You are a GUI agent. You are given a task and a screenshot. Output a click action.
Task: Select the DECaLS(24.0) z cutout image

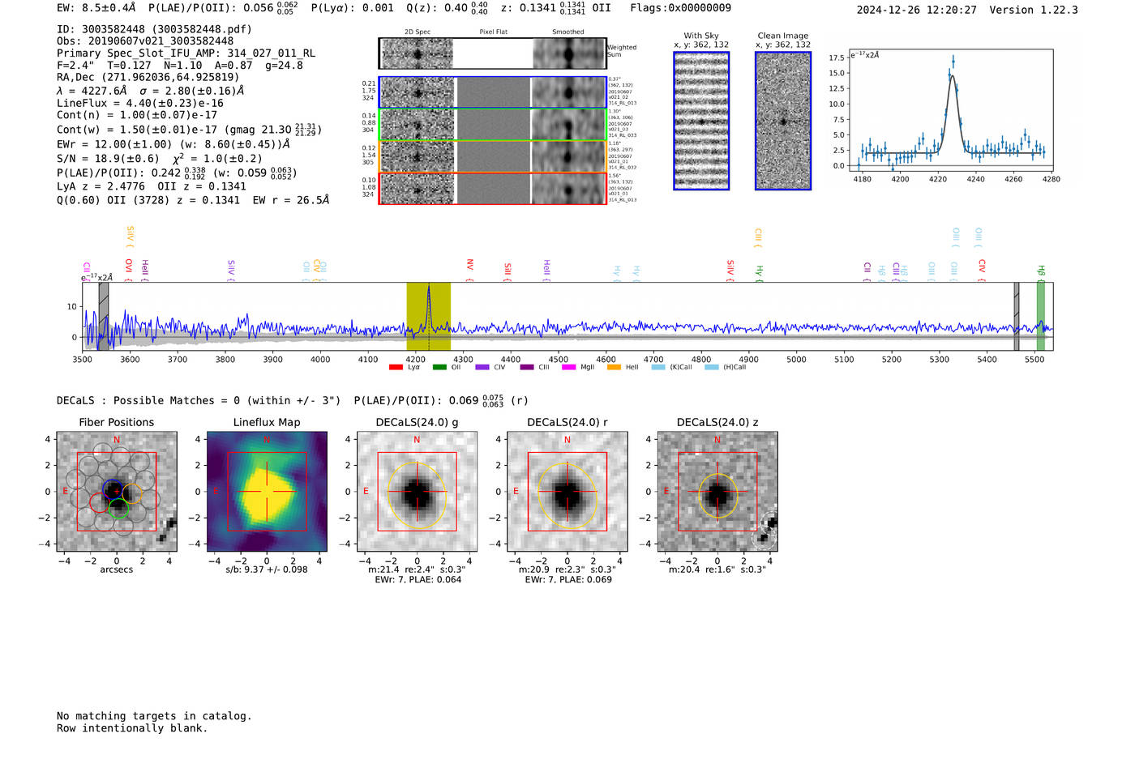tap(717, 492)
